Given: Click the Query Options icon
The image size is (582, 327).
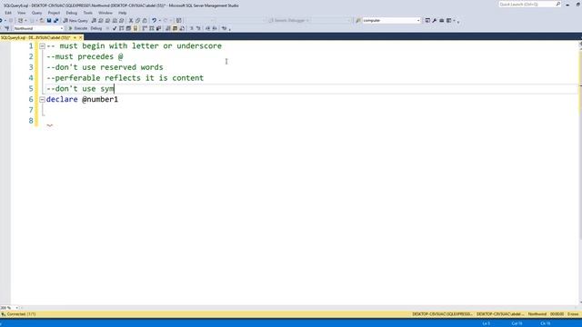Looking at the screenshot, I should (128, 28).
